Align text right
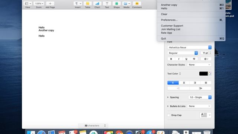238x134 pixels. click(x=195, y=83)
